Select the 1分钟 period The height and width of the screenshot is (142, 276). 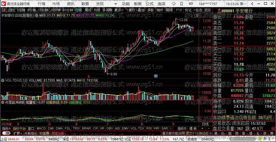[21, 10]
